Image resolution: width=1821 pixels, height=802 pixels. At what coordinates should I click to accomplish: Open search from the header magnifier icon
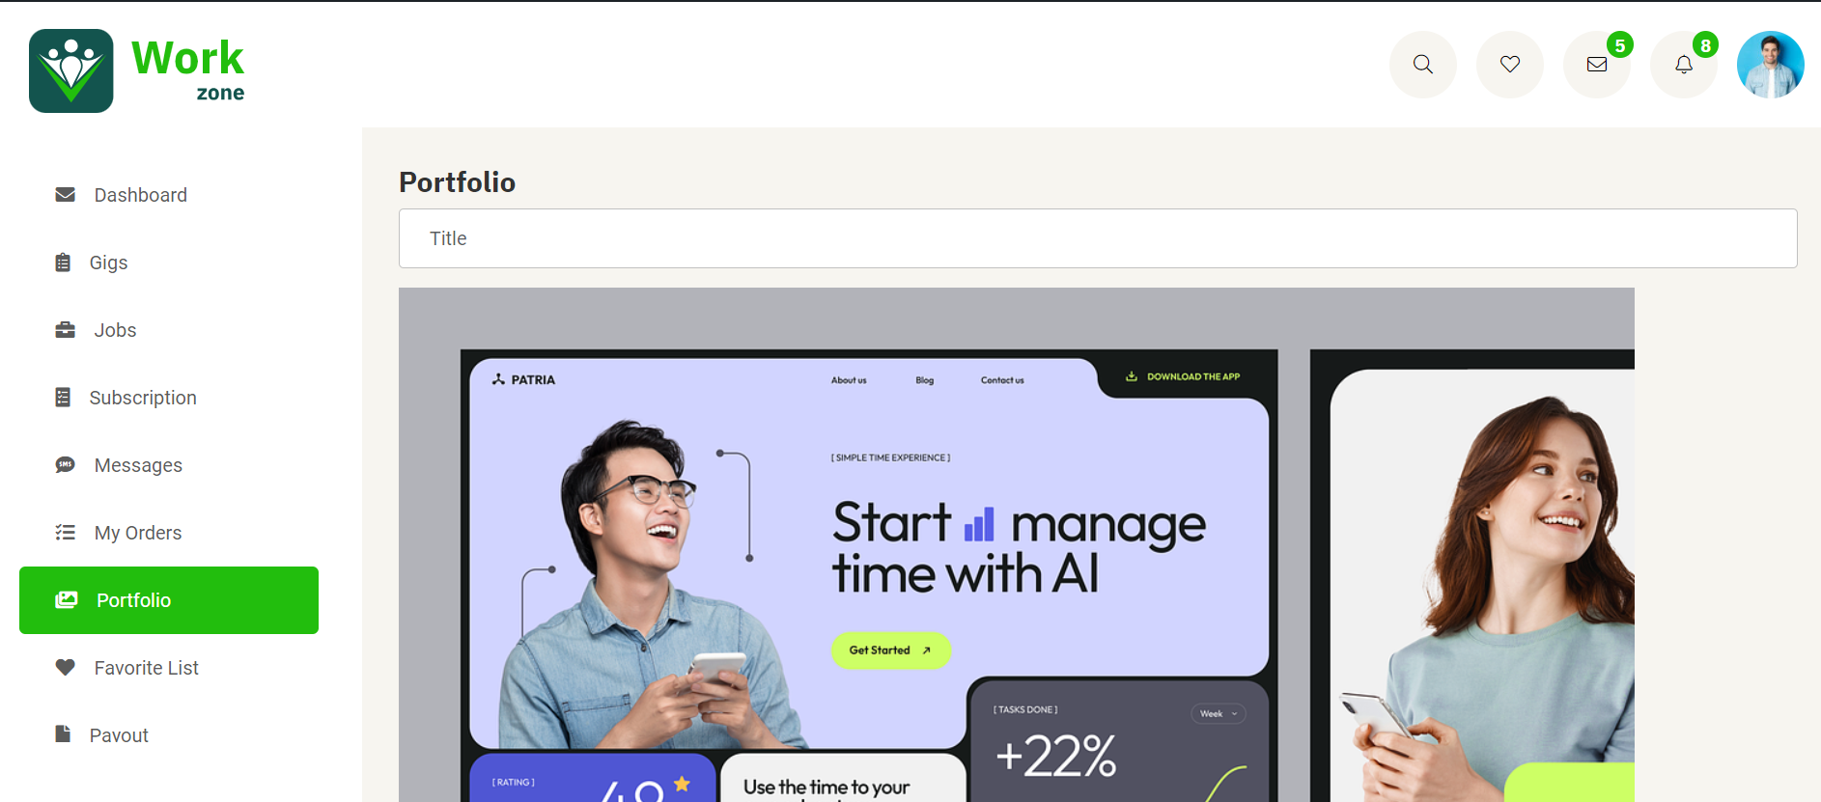(x=1422, y=65)
